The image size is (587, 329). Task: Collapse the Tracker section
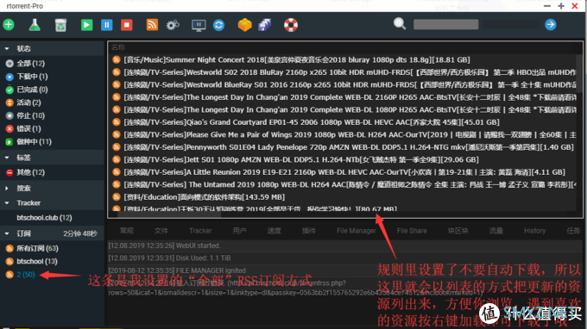click(x=7, y=202)
